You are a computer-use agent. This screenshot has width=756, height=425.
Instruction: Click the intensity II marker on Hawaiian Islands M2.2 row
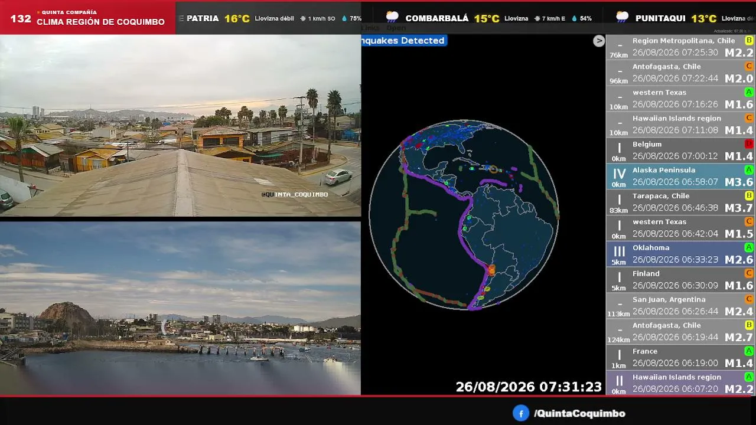pos(619,381)
